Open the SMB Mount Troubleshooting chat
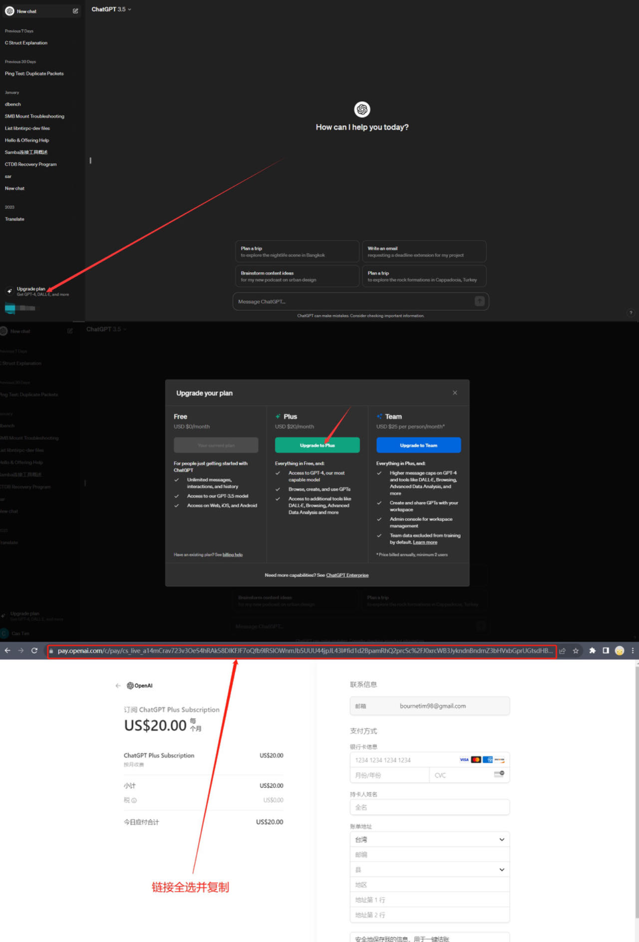This screenshot has height=942, width=639. (x=34, y=116)
